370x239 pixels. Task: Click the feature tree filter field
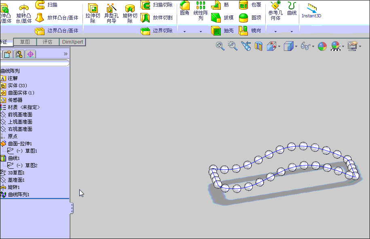[35, 63]
